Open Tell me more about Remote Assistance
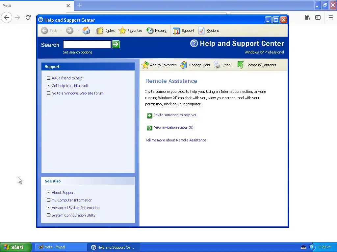Image resolution: width=337 pixels, height=252 pixels. click(x=176, y=140)
